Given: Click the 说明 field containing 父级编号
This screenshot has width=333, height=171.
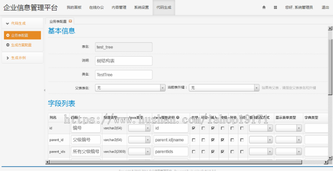Looking at the screenshot, I should click(x=86, y=140).
